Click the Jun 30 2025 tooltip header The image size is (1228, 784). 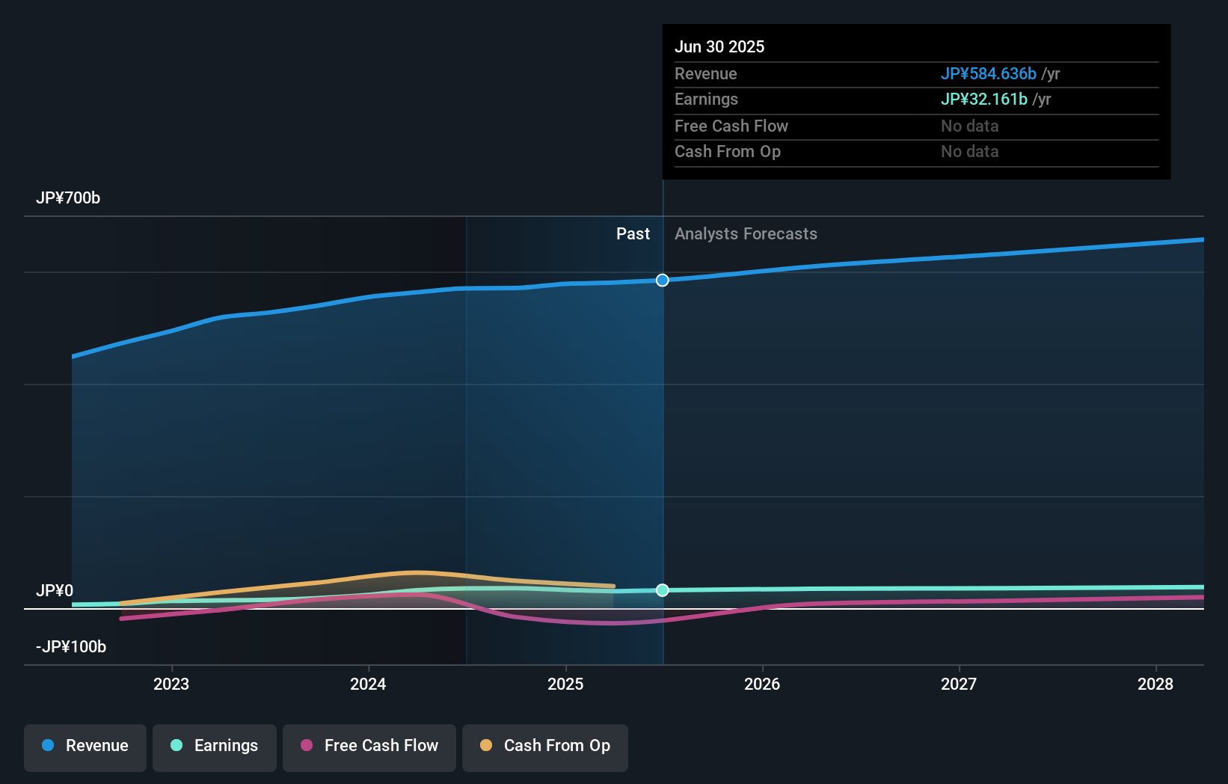719,46
